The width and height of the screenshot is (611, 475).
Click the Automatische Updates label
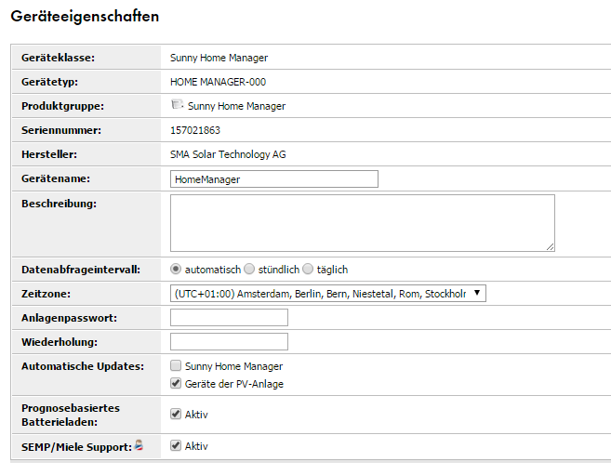[83, 366]
